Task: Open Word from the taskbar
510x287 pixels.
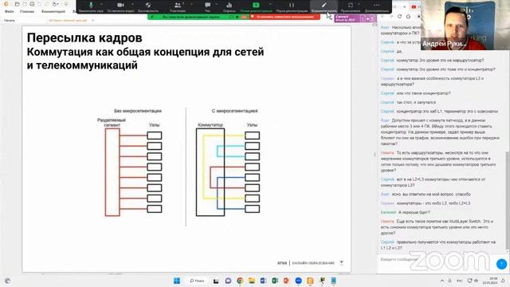Action: (x=264, y=281)
